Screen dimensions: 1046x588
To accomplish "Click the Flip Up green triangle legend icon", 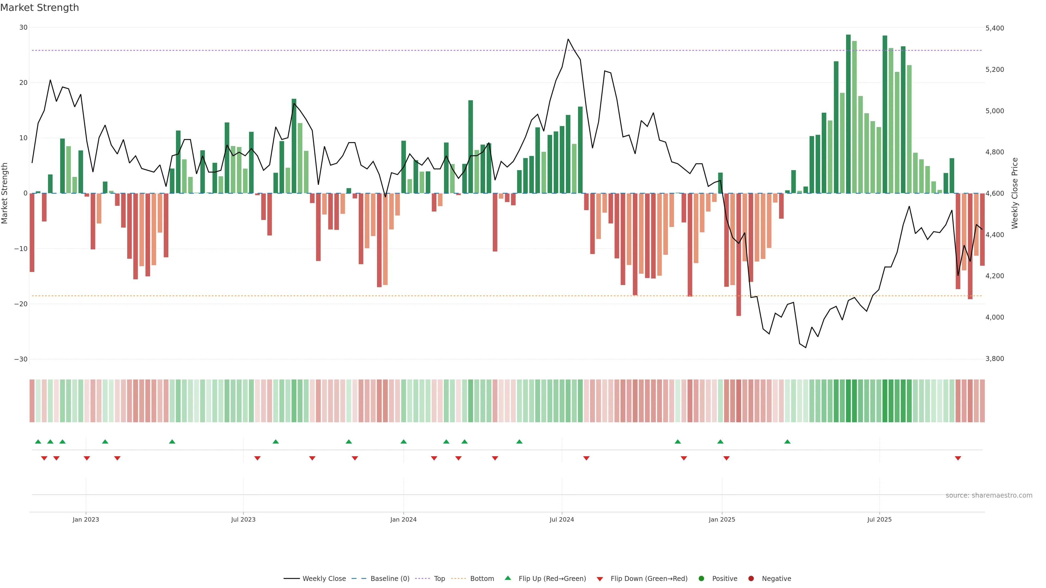I will (507, 578).
